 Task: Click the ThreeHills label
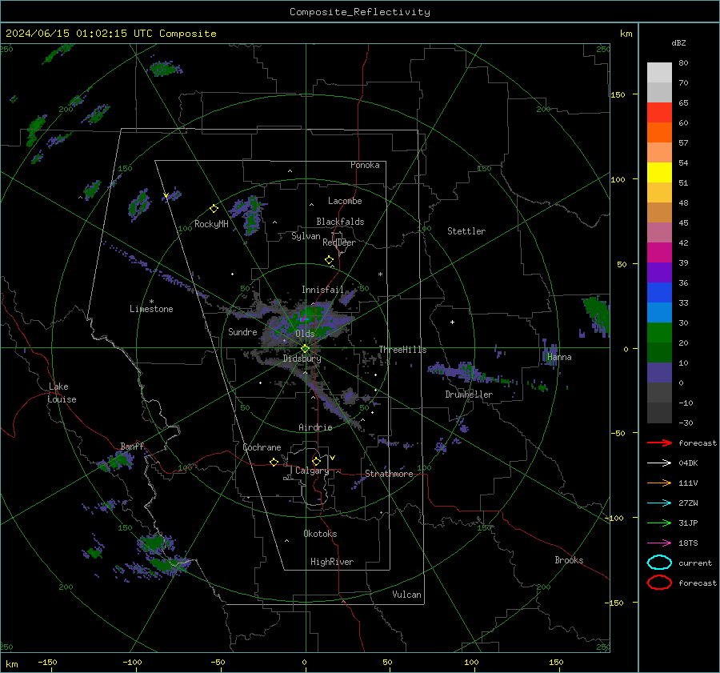(x=402, y=350)
